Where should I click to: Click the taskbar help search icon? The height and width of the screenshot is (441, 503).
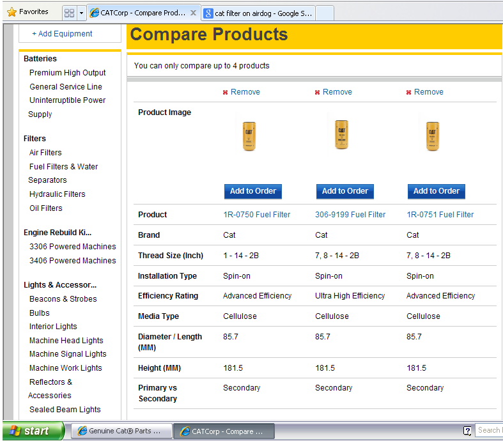click(467, 431)
